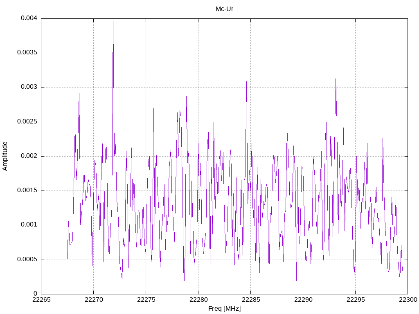Select the y-axis value 0.0005

pyautogui.click(x=27, y=259)
